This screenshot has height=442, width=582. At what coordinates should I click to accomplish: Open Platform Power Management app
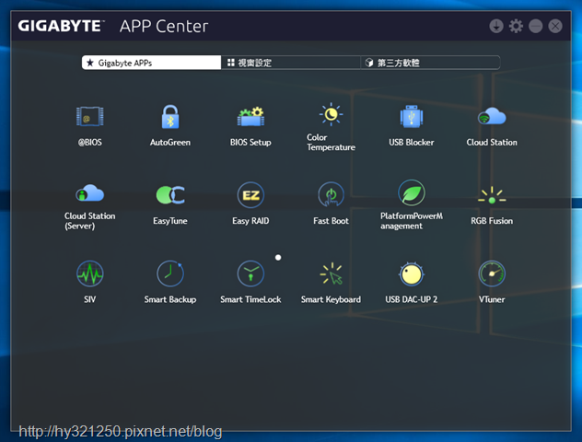411,193
